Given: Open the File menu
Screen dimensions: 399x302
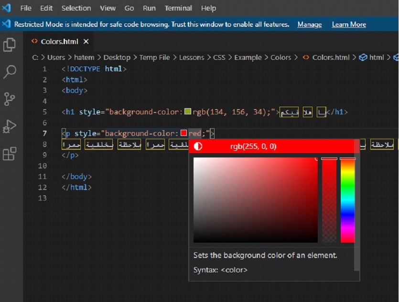Looking at the screenshot, I should click(x=26, y=8).
